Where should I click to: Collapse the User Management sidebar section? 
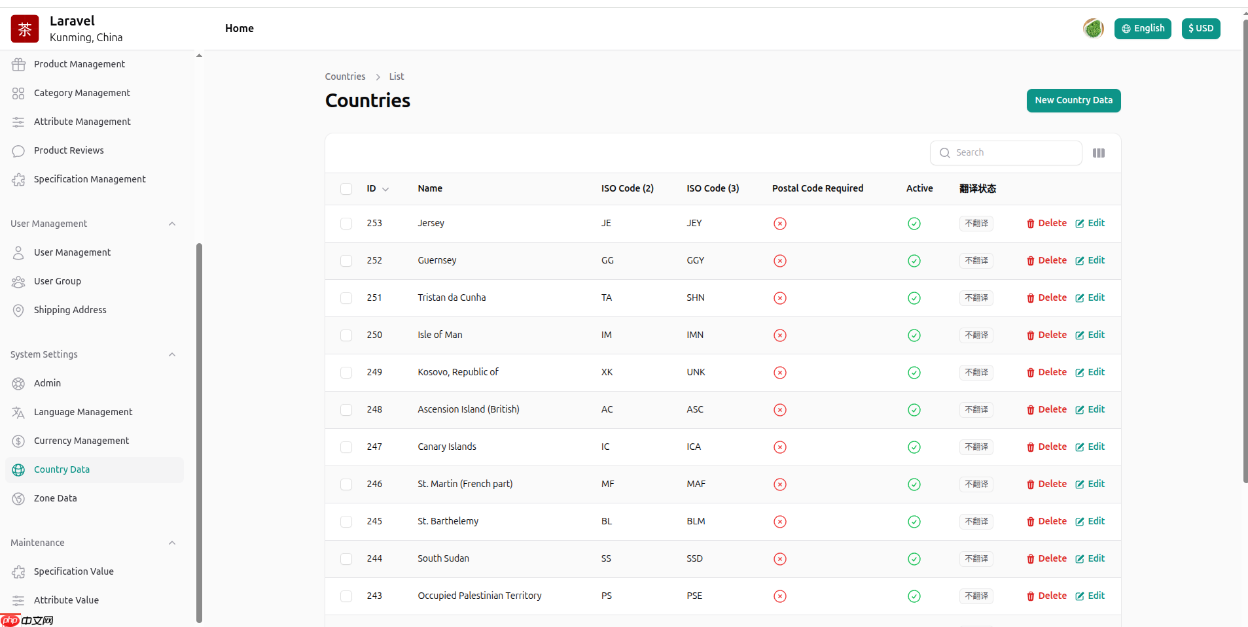click(x=172, y=224)
